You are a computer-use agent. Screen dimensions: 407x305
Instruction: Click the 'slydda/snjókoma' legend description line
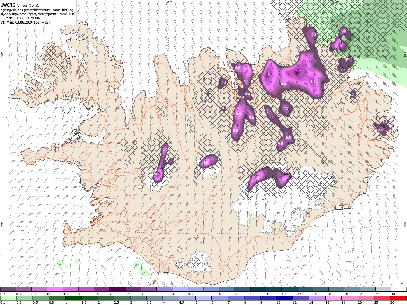tap(38, 14)
